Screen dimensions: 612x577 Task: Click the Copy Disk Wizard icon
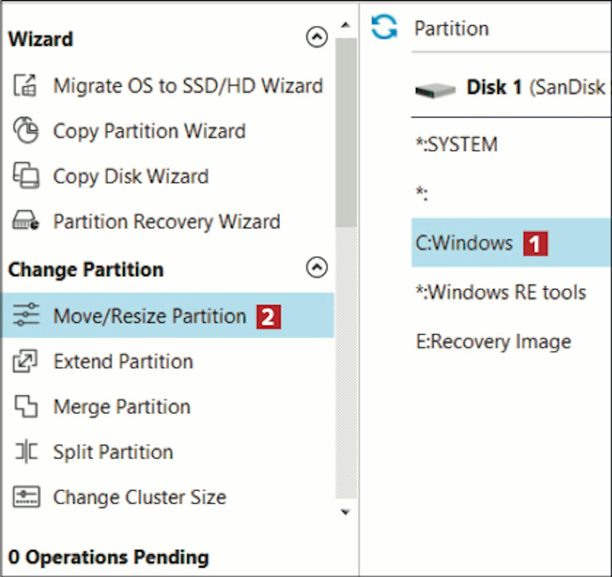[x=26, y=176]
